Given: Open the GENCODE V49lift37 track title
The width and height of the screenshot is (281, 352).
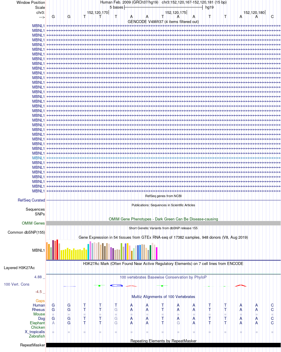Looking at the screenshot, I should click(x=163, y=22).
